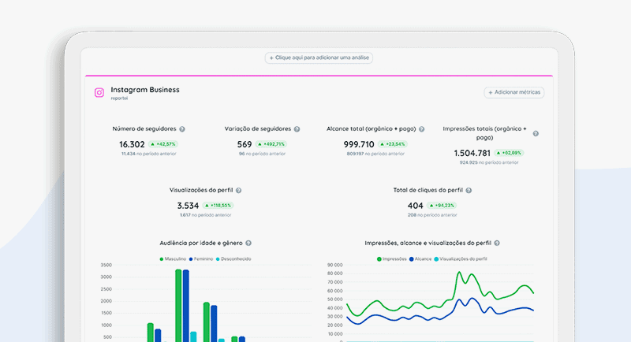Open help for Número de seguidores
The height and width of the screenshot is (342, 631).
[x=182, y=129]
